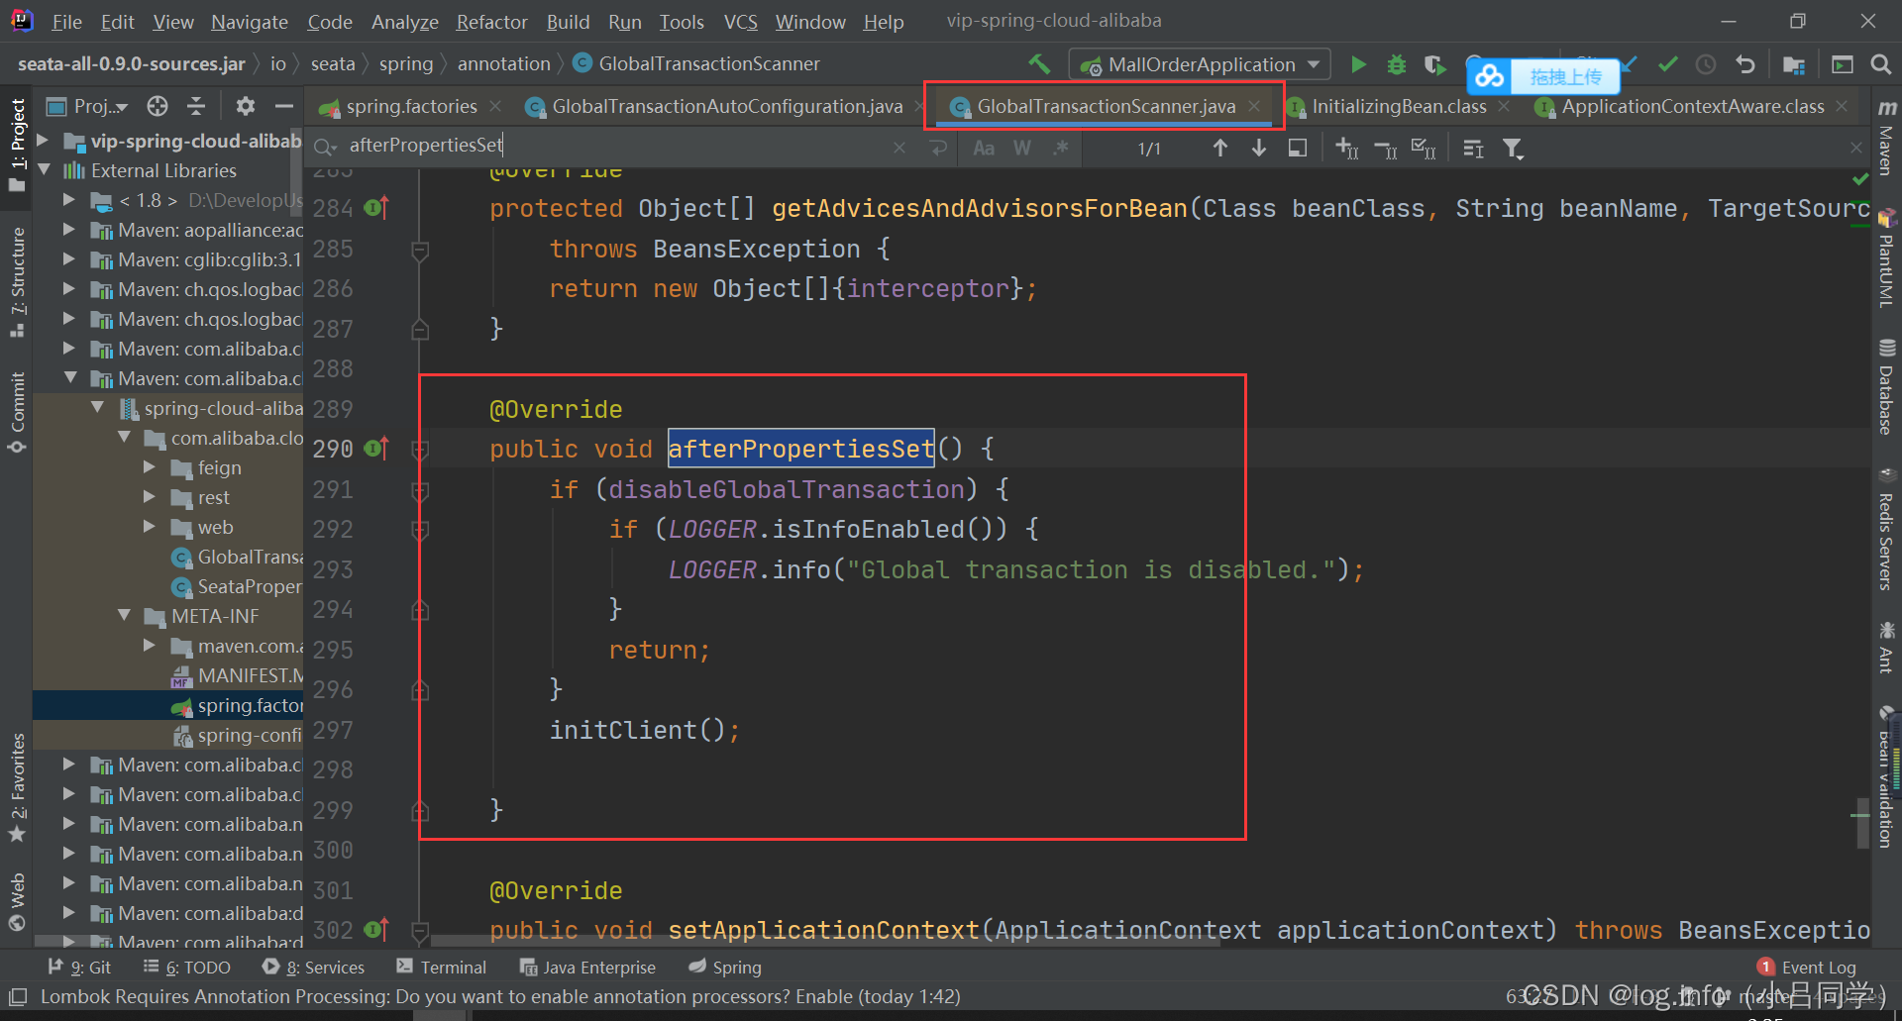Click Select All Occurrences icon
This screenshot has width=1902, height=1021.
(1424, 149)
